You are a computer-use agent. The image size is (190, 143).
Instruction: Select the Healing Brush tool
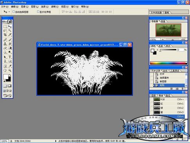[x=5, y=40]
